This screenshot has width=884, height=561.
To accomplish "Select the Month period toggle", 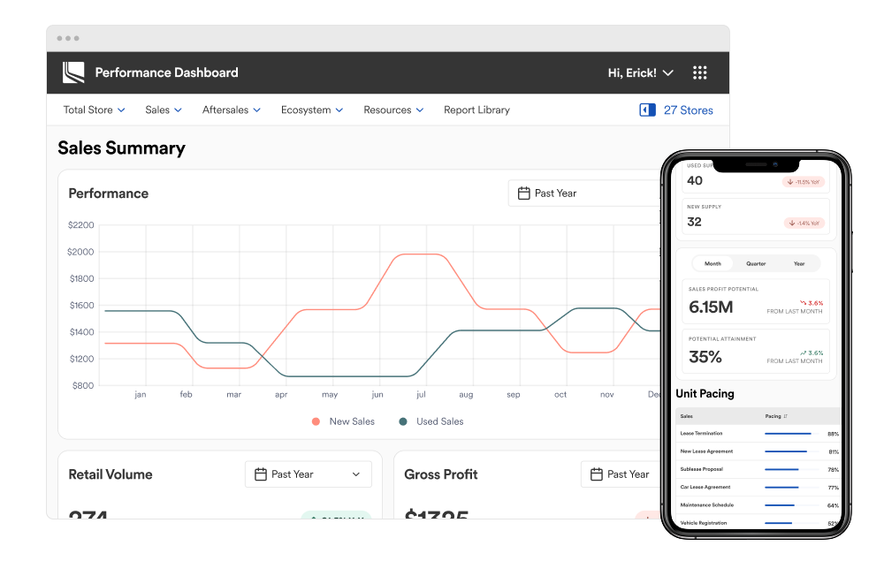I will [x=713, y=264].
